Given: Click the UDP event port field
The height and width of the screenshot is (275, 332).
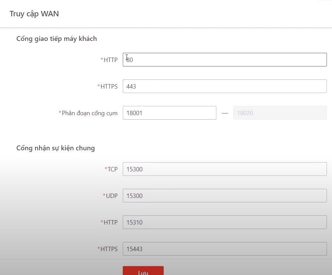Looking at the screenshot, I should coord(225,196).
